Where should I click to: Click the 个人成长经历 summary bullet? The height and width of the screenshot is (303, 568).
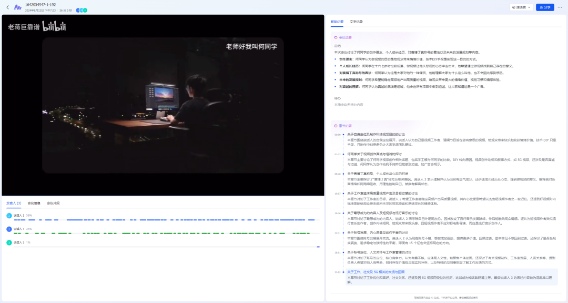[x=427, y=66]
